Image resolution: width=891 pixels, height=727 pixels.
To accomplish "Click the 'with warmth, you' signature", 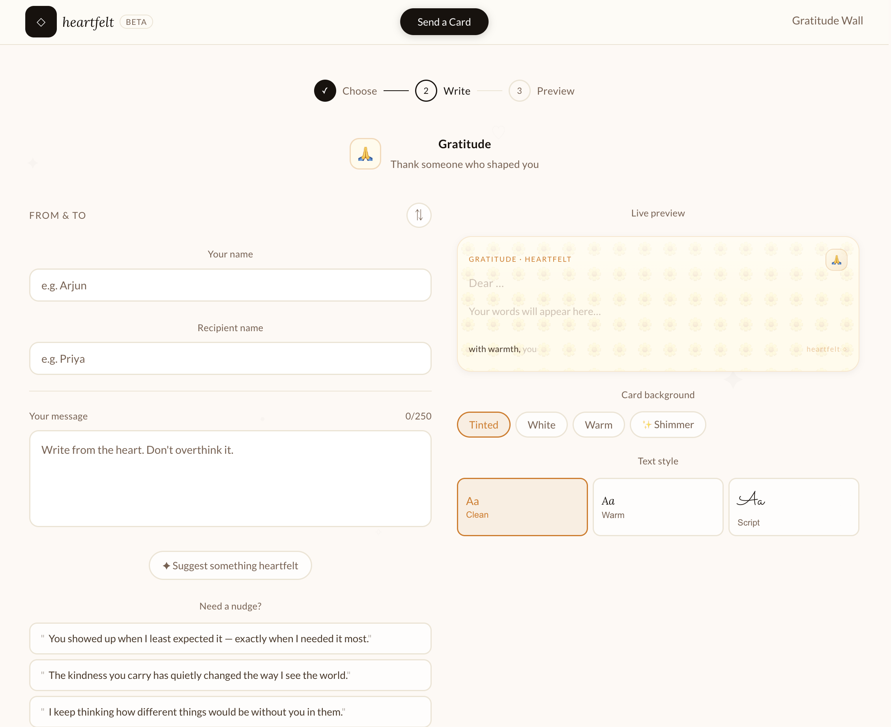I will tap(502, 349).
